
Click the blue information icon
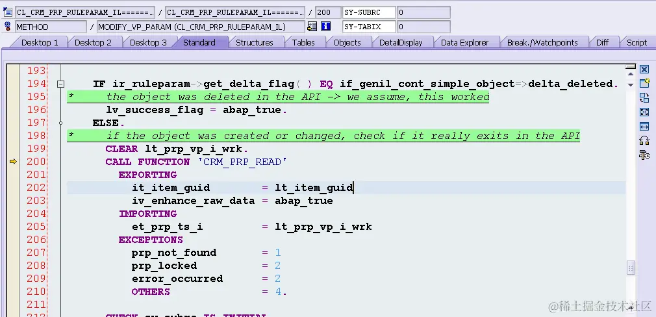click(325, 27)
